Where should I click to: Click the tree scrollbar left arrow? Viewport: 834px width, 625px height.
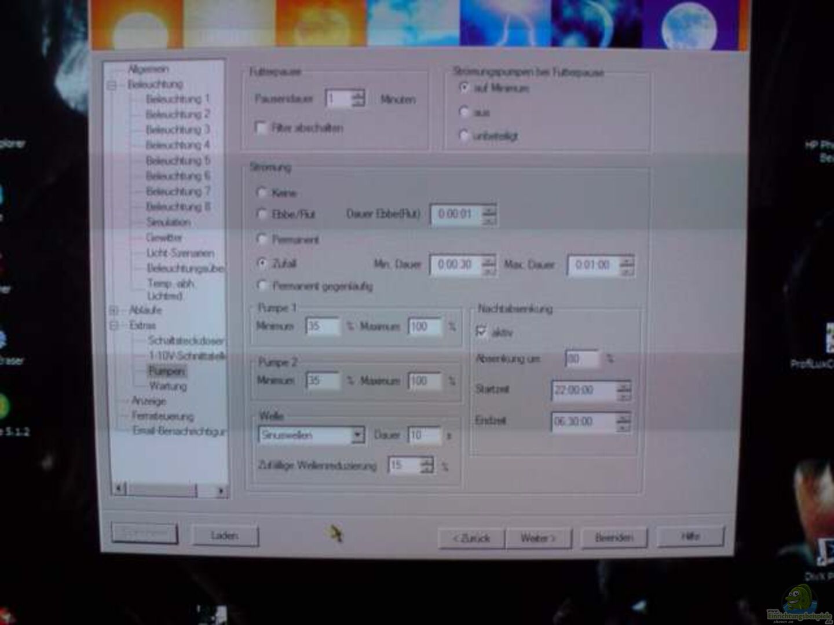click(118, 489)
